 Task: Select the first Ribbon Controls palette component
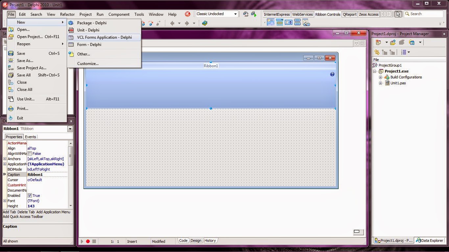pos(271,22)
